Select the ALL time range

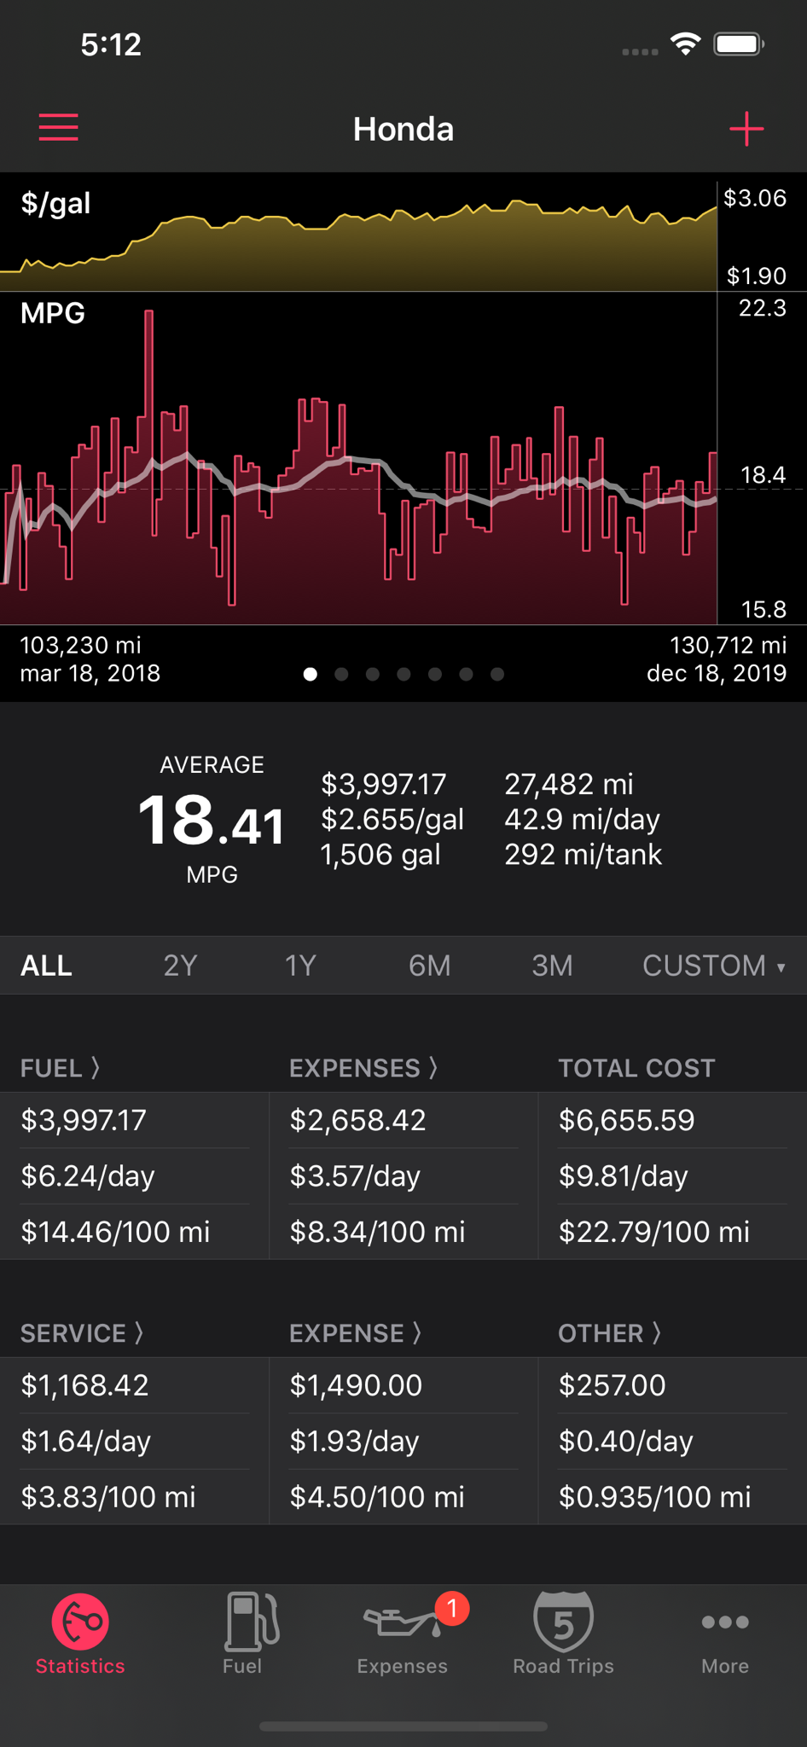(46, 966)
